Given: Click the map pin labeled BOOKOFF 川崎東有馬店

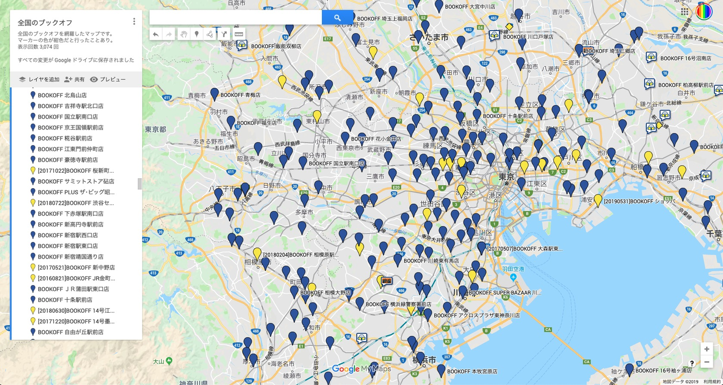Looking at the screenshot, I should click(398, 260).
